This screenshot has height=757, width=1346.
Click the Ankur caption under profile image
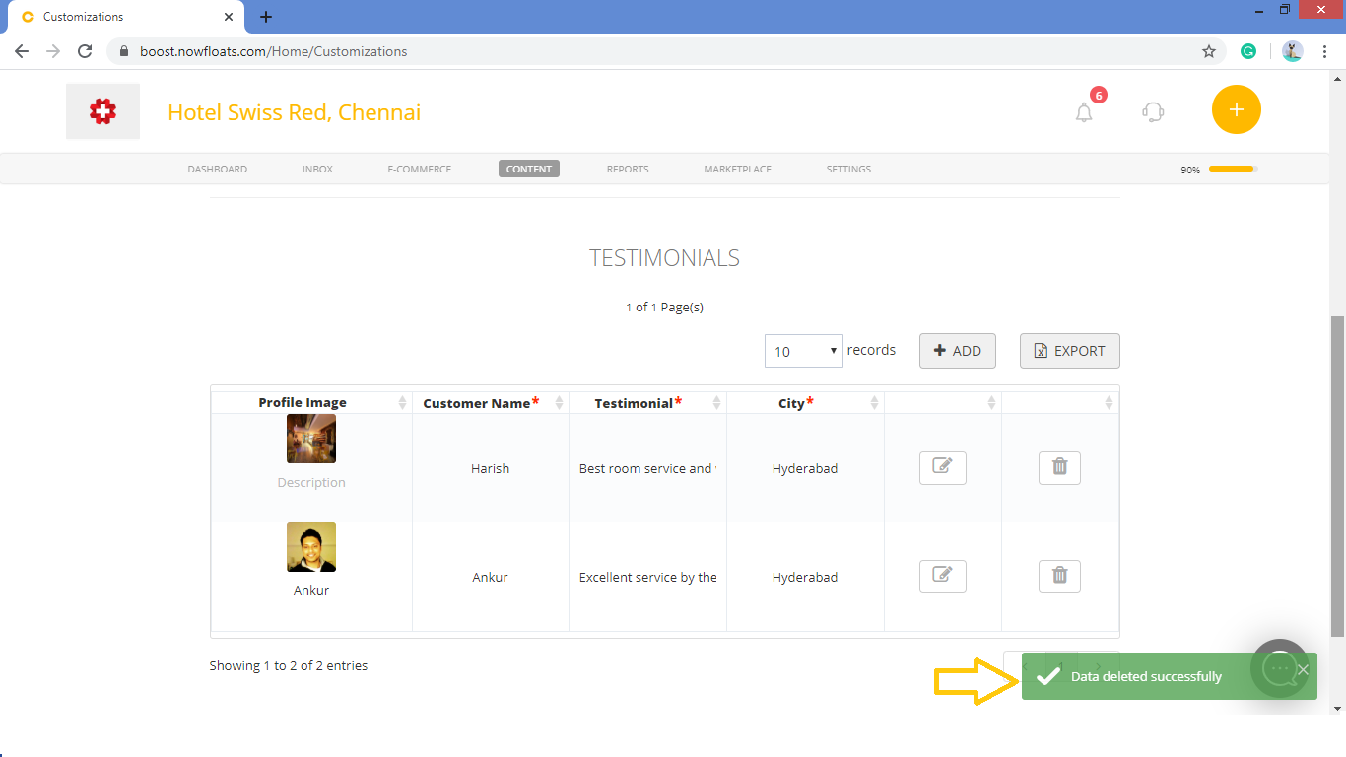coord(311,590)
